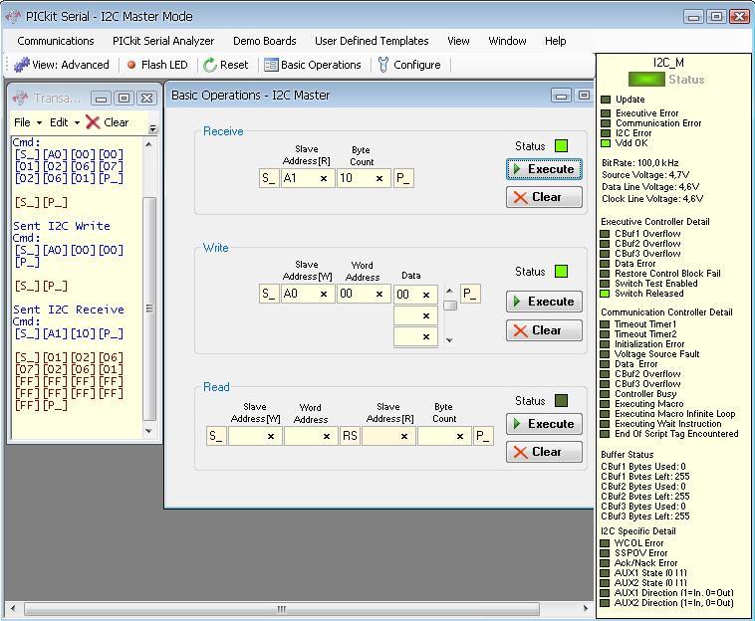Clear the Write section
The image size is (755, 621).
[x=544, y=330]
